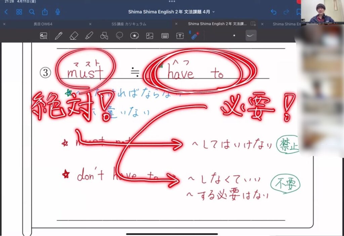This screenshot has height=236, width=344.
Task: Open the page thumbnails grid view
Action: click(19, 12)
